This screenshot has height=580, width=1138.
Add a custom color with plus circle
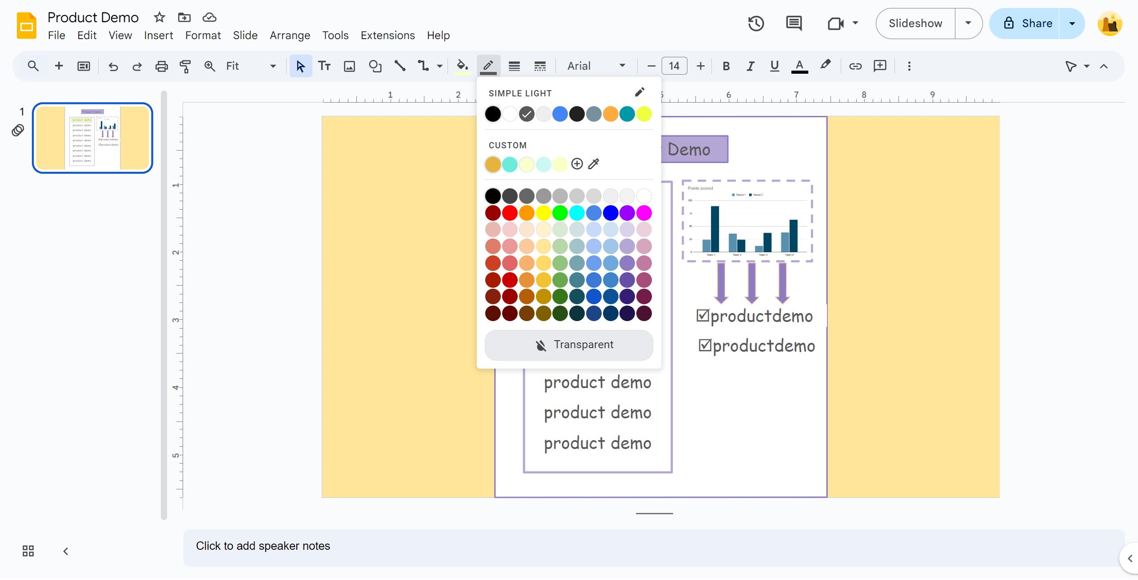pos(577,164)
